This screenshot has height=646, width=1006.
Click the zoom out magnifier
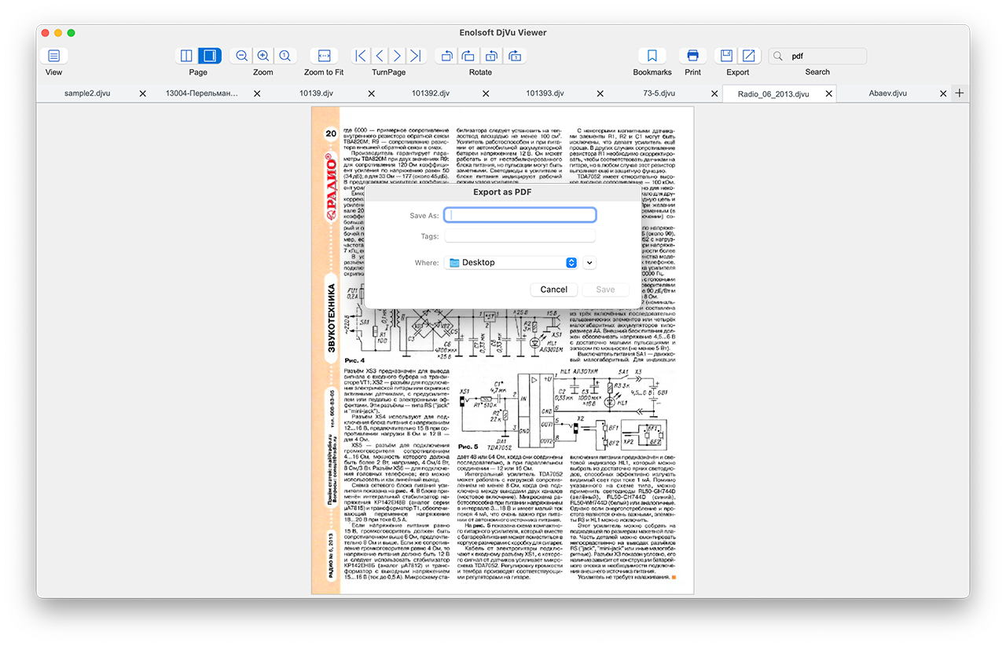click(242, 56)
